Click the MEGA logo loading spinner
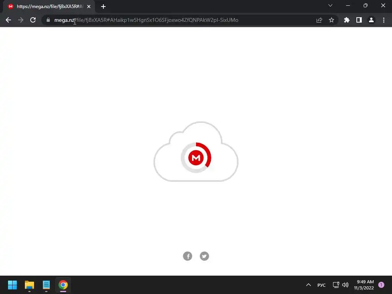392x294 pixels. 196,157
